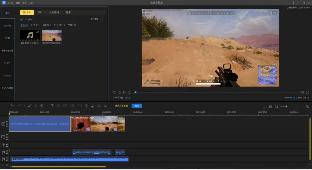Toggle lock on the text track
Viewport: 312px width, 170px height.
point(7,144)
